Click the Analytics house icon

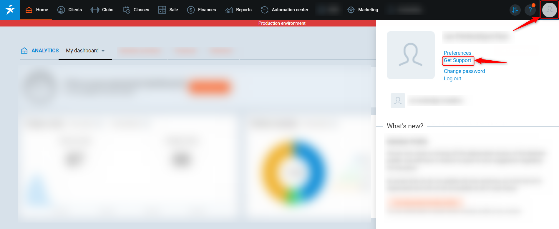click(x=24, y=51)
